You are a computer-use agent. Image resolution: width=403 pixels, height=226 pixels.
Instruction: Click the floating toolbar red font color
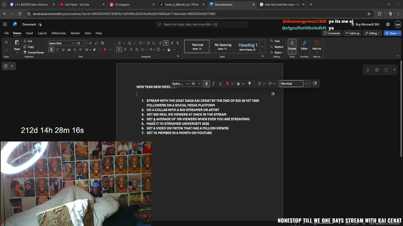[227, 83]
